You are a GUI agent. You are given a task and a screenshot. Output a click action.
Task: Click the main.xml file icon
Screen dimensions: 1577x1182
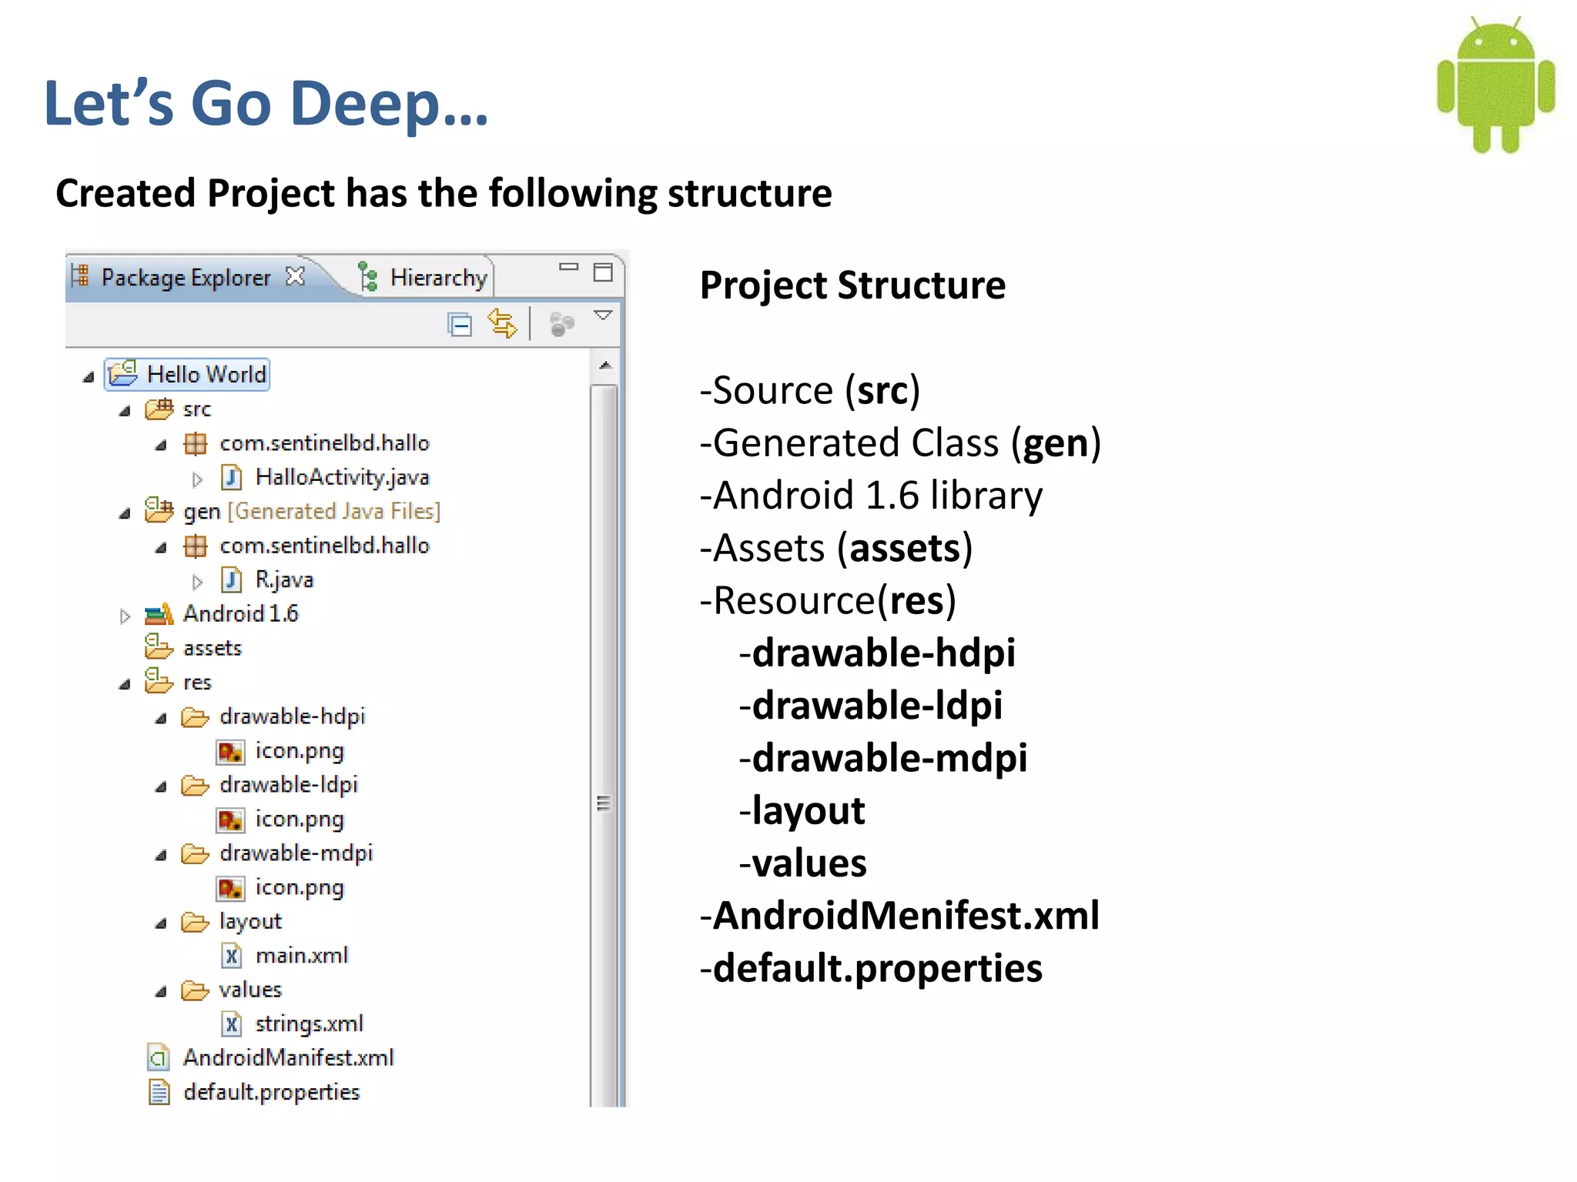(231, 956)
